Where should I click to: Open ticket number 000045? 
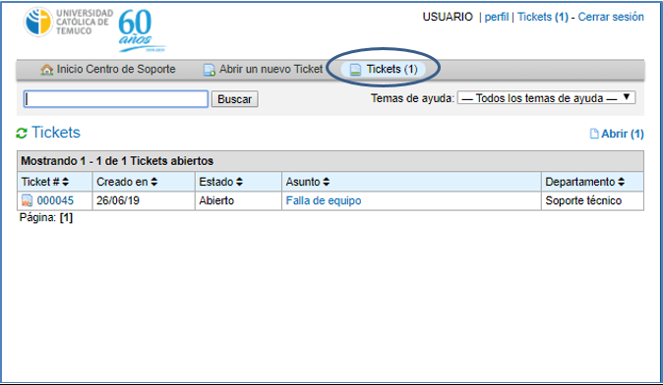point(55,200)
